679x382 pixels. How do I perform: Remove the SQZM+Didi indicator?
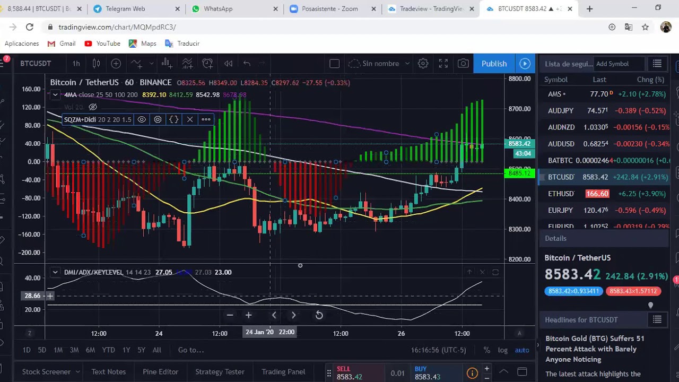click(x=190, y=119)
